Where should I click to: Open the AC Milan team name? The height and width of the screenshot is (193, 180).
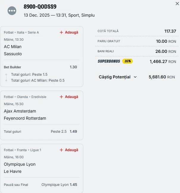click(x=13, y=47)
